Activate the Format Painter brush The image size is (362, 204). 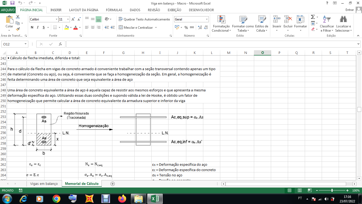click(x=18, y=29)
